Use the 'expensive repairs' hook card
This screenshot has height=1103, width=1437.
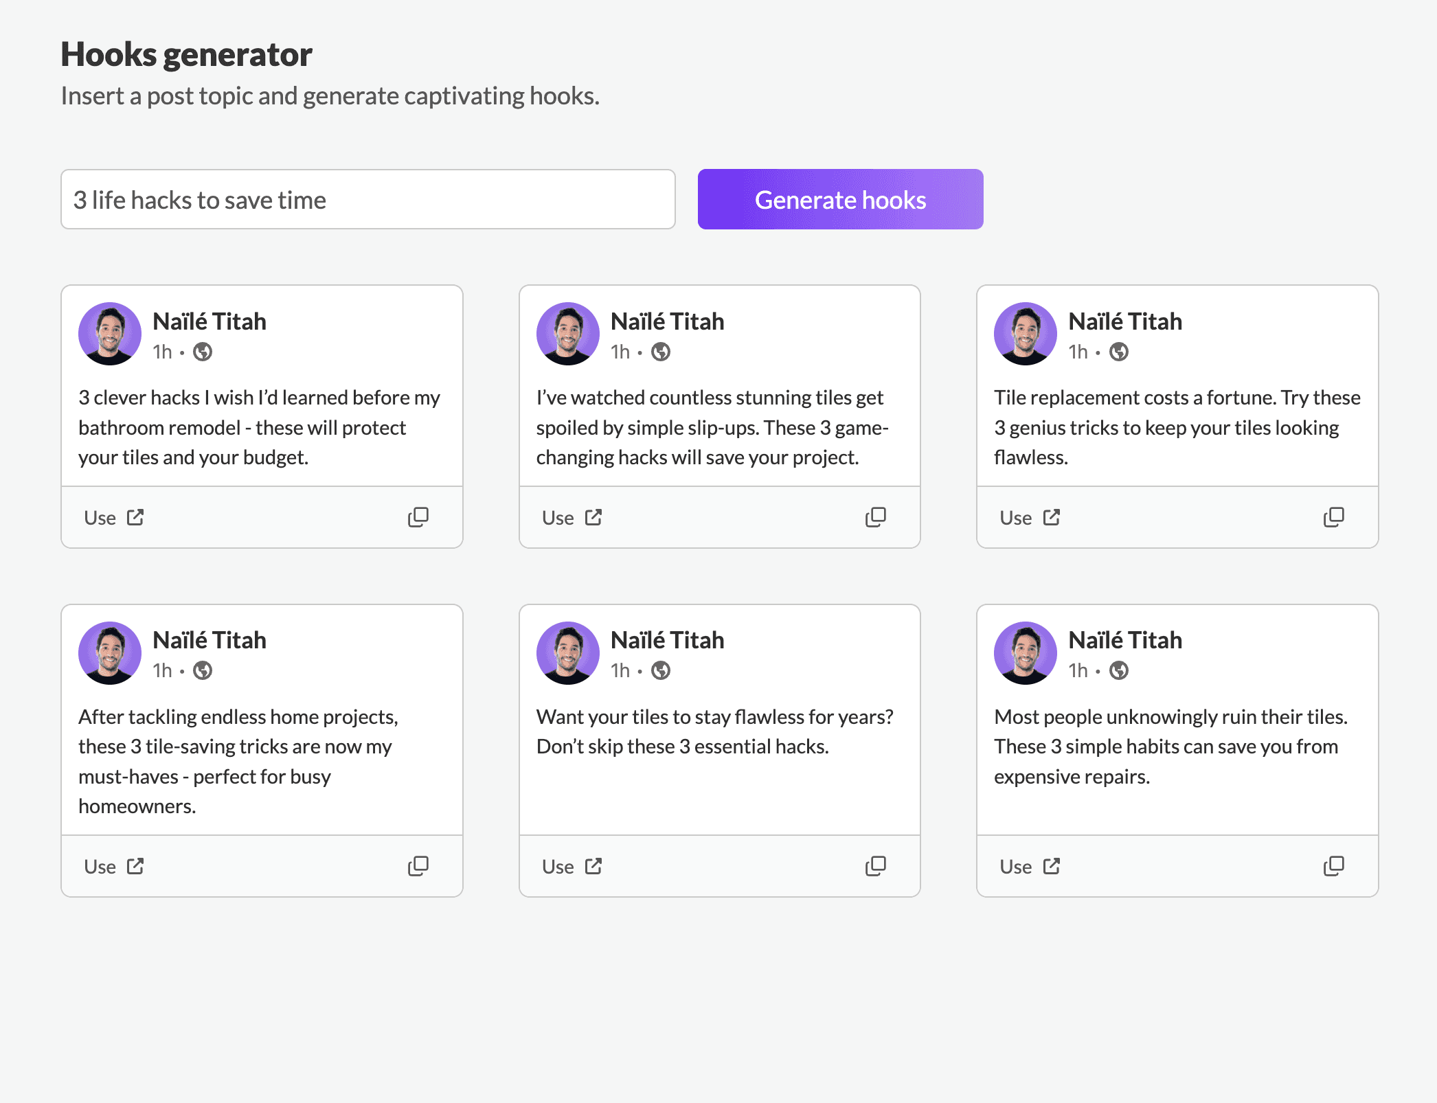(1030, 867)
